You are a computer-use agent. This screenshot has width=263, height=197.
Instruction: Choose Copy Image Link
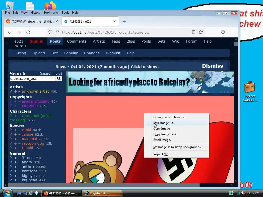[x=177, y=134]
